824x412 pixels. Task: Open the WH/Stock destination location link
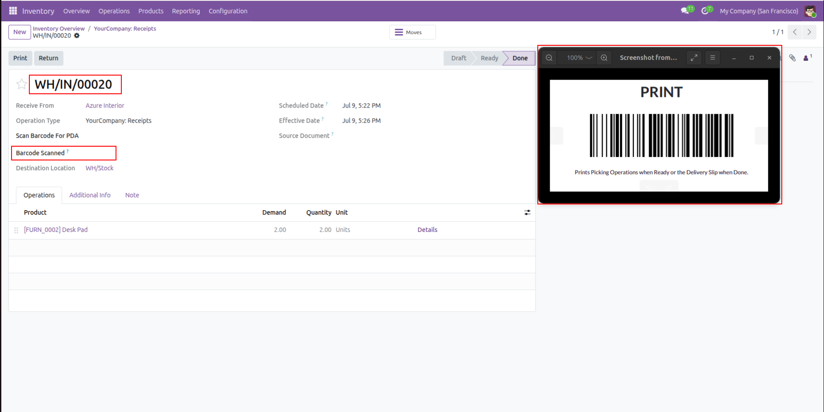(x=100, y=168)
